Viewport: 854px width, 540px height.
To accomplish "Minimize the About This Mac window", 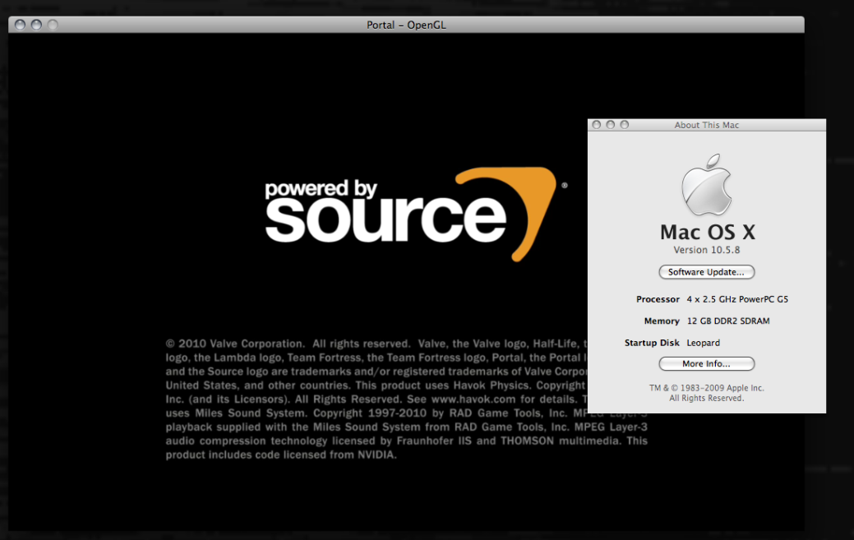I will (x=611, y=125).
